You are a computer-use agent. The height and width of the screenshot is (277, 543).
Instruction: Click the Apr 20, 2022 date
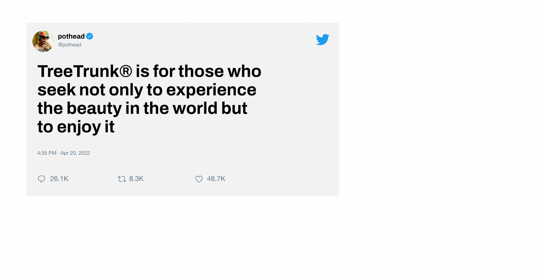tap(75, 153)
